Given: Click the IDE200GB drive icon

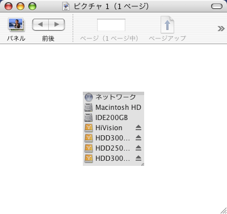Looking at the screenshot, I should pyautogui.click(x=89, y=118).
